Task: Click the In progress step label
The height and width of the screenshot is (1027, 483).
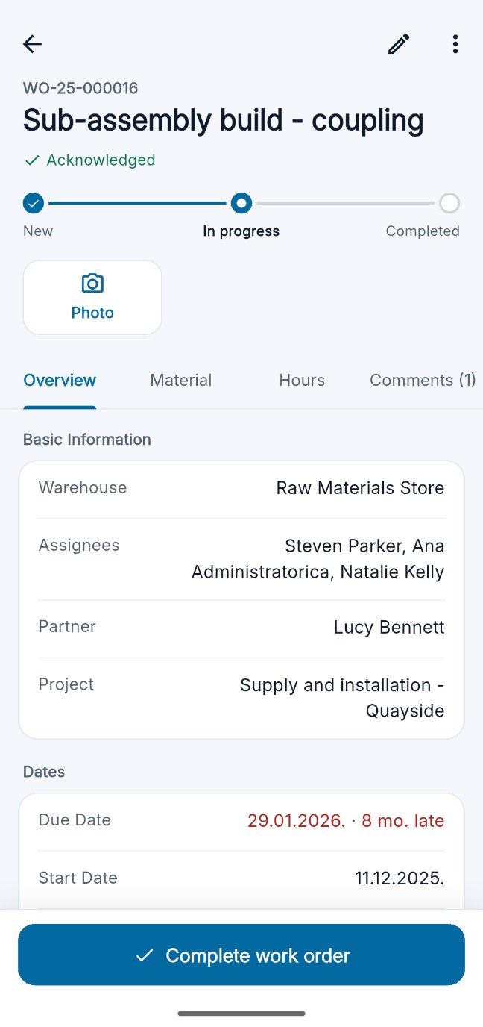Action: click(x=241, y=231)
